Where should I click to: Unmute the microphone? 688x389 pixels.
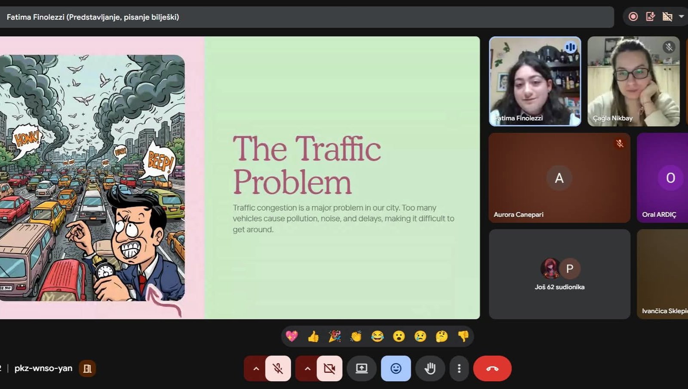pos(278,368)
